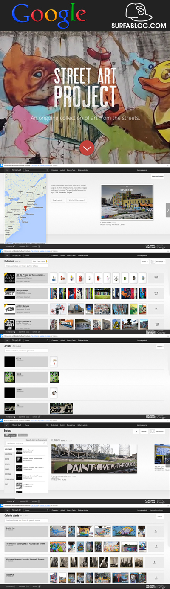Viewport: 170px width, 589px height.
Task: Open the Ordina dropdown on Gallerie utente page
Action: [x=160, y=516]
